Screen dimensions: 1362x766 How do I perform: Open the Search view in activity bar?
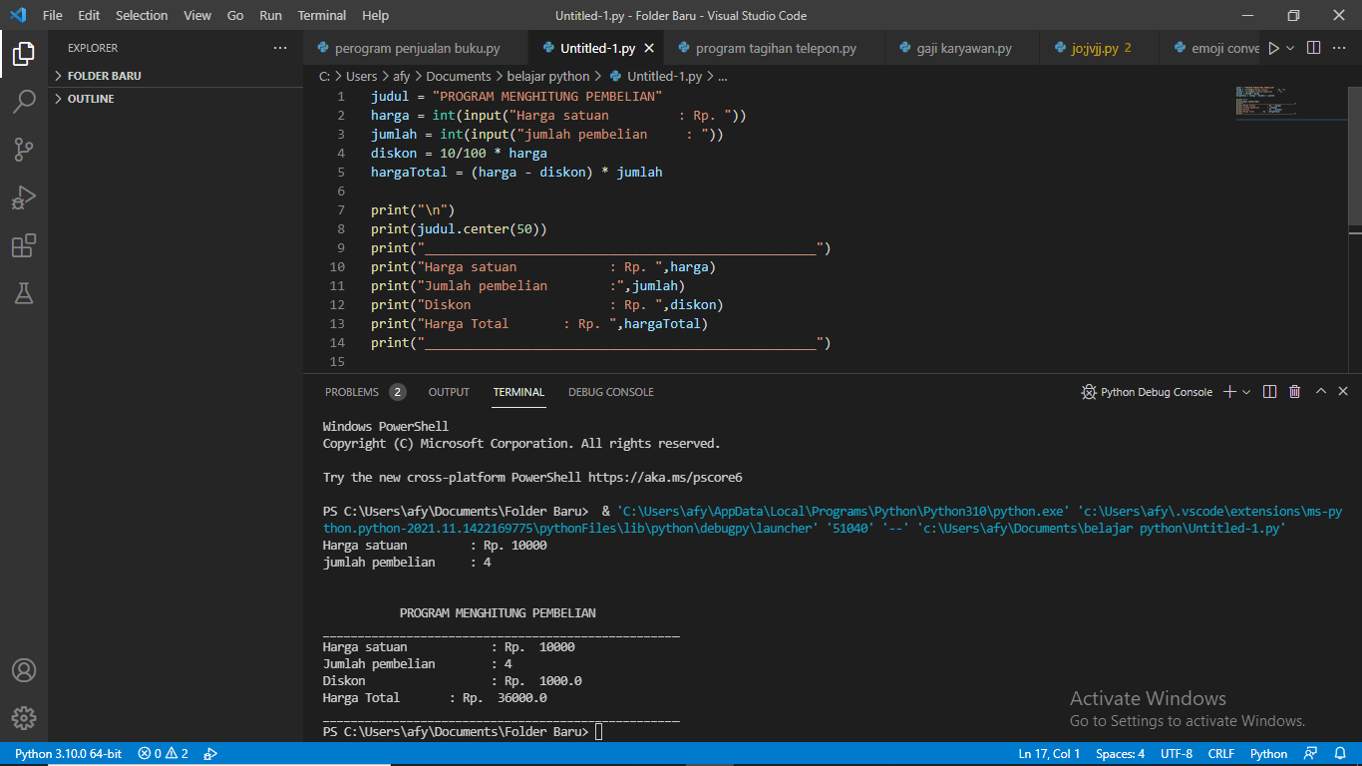24,101
